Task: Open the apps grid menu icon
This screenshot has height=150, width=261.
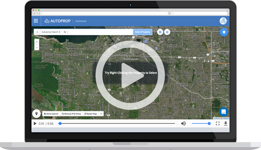Action: 36,21
